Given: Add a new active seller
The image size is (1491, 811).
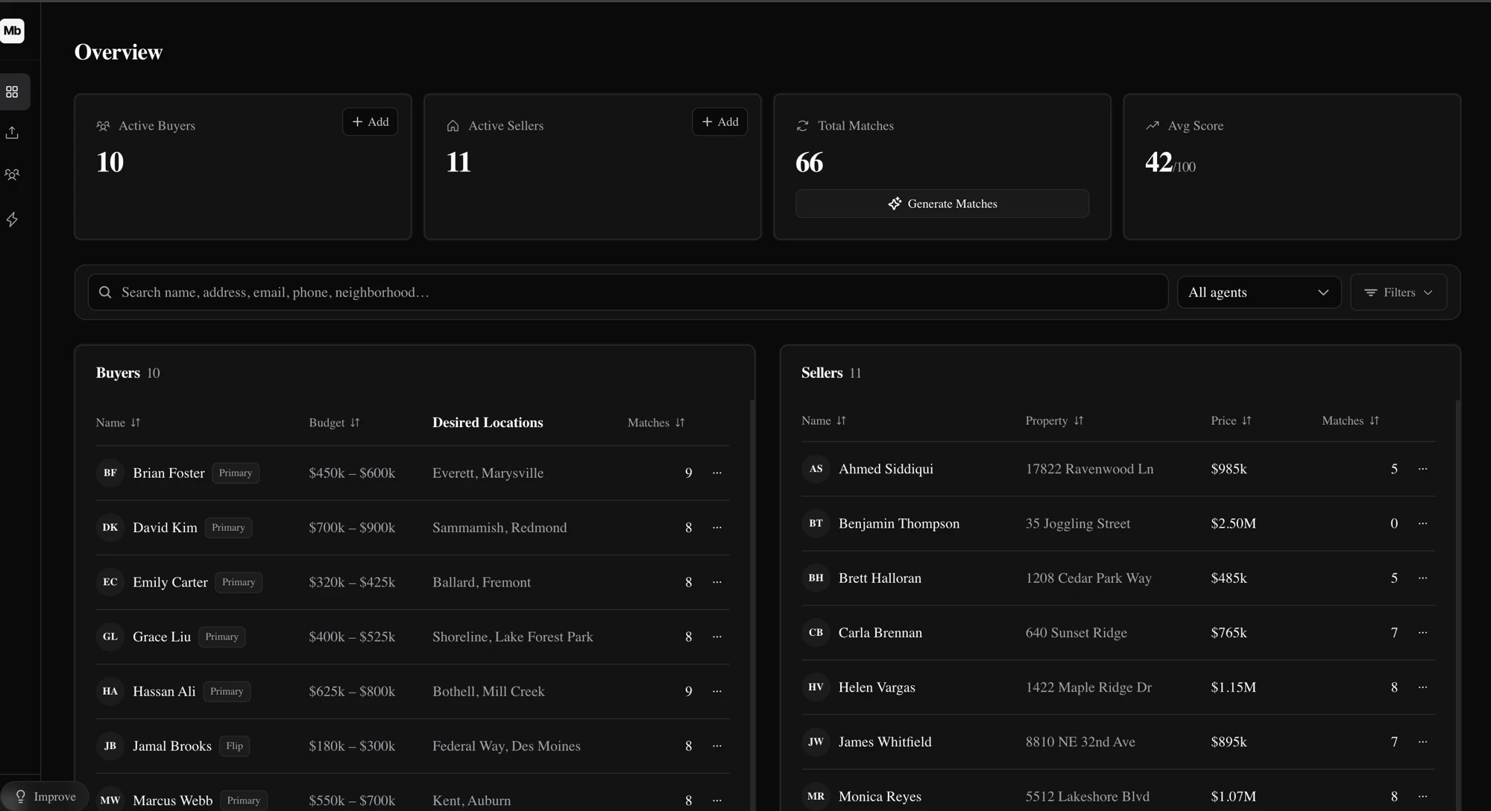Looking at the screenshot, I should coord(719,122).
